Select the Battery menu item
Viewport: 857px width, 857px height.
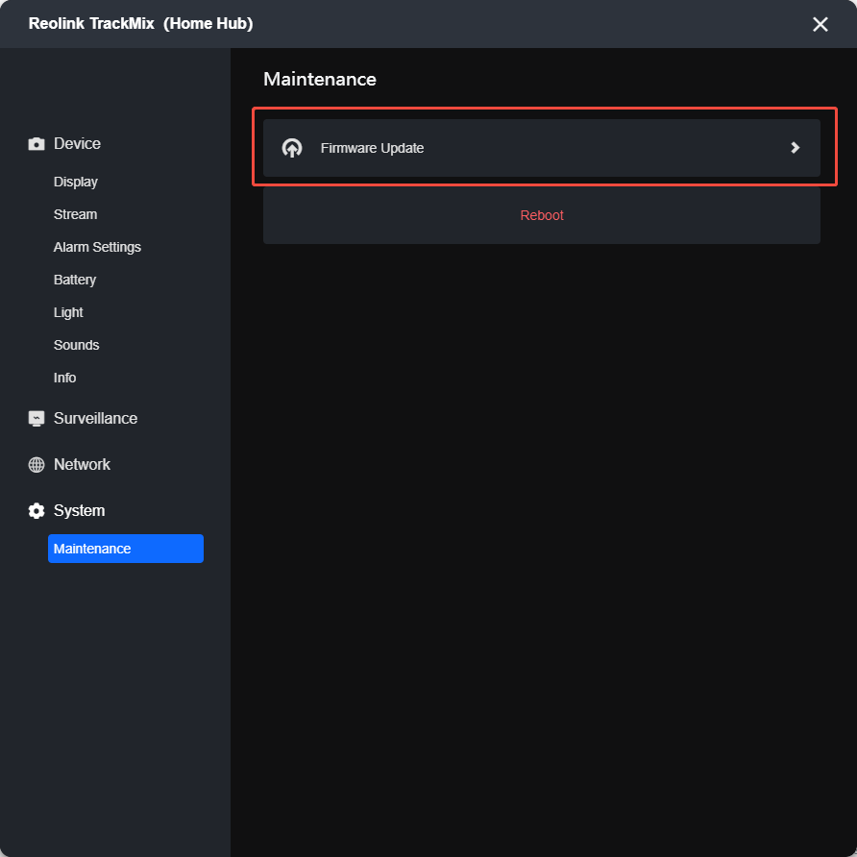(75, 280)
